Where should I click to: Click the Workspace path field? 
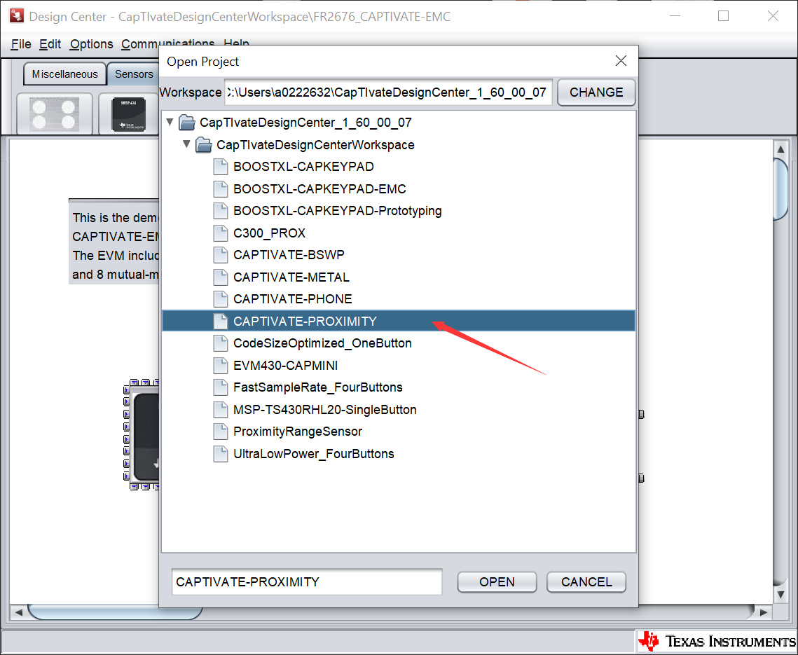388,92
